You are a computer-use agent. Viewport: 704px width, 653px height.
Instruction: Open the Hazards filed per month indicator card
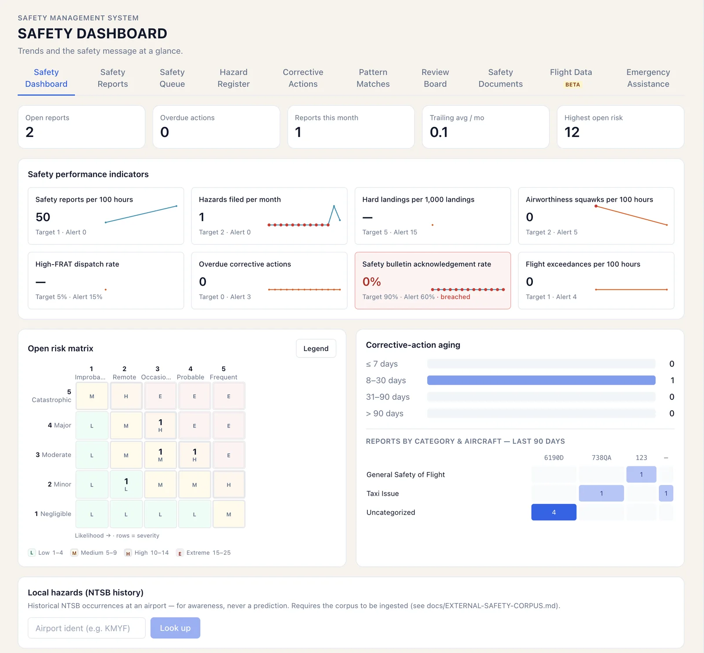pyautogui.click(x=269, y=216)
